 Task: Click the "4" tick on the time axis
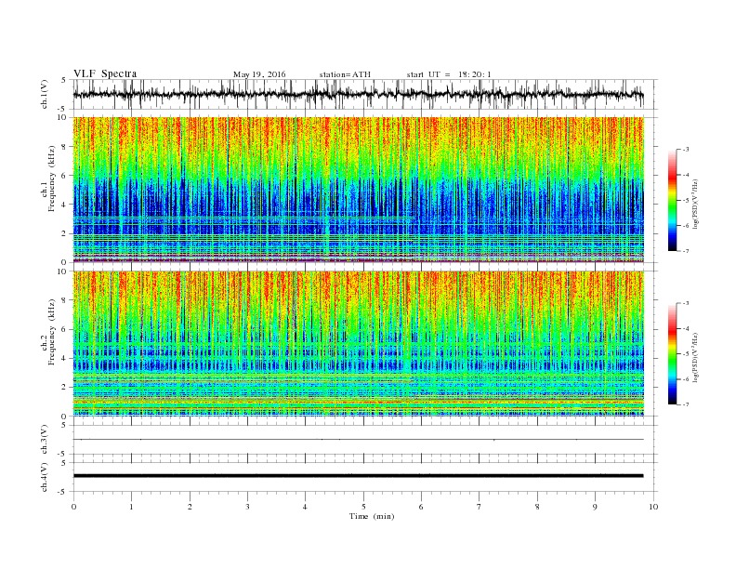pyautogui.click(x=305, y=507)
